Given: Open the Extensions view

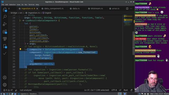Looking at the screenshot, I should pos(5,32).
